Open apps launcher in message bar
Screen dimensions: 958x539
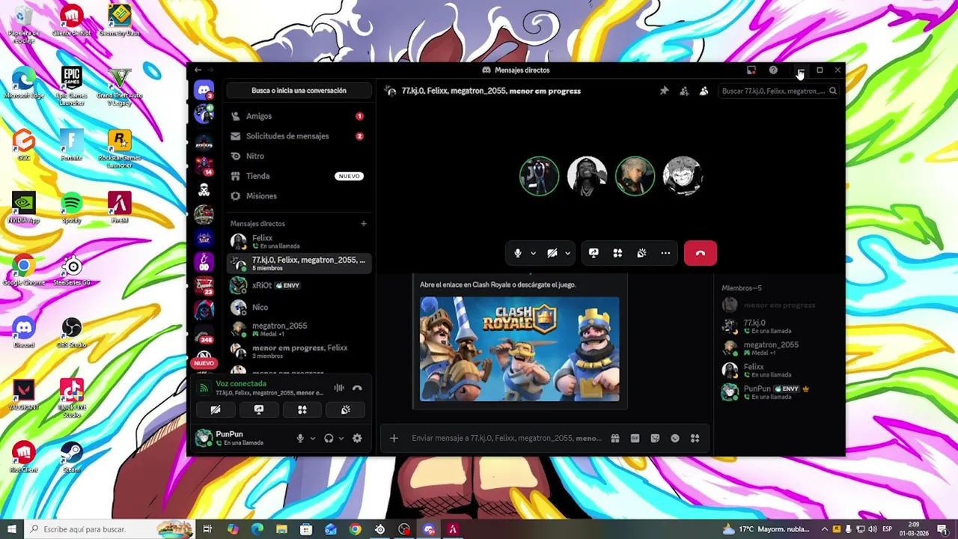point(695,438)
